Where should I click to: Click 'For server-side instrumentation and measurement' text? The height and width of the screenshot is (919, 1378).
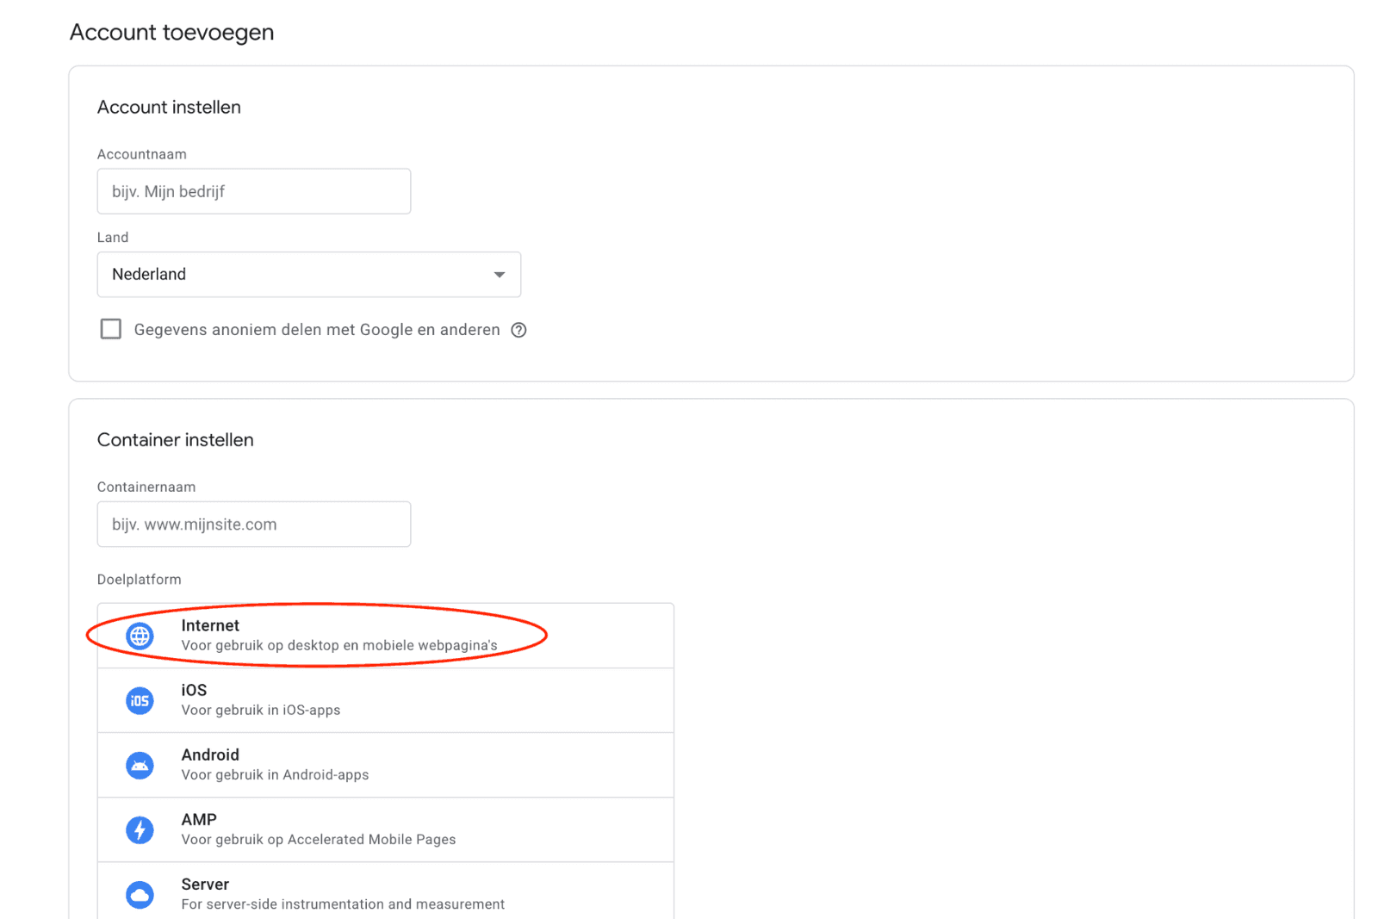click(343, 903)
